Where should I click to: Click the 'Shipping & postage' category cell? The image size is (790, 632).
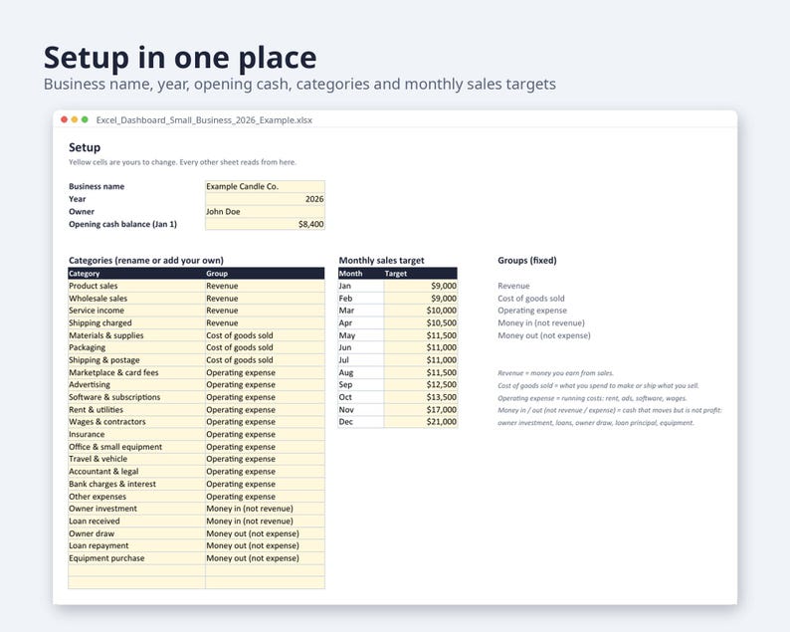pyautogui.click(x=136, y=360)
